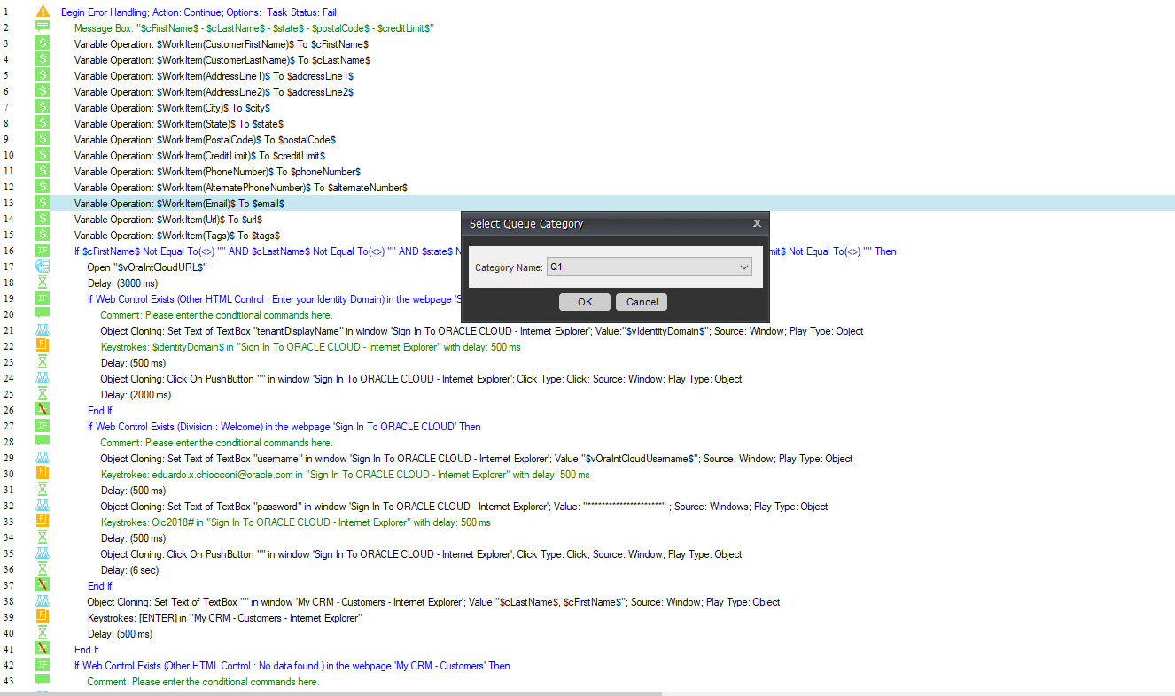Click the warning icon on Begin Error Handling line
This screenshot has height=696, width=1175.
[42, 12]
